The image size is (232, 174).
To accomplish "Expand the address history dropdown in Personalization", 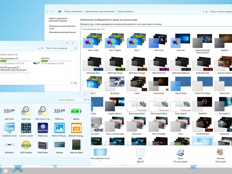I will (203, 12).
